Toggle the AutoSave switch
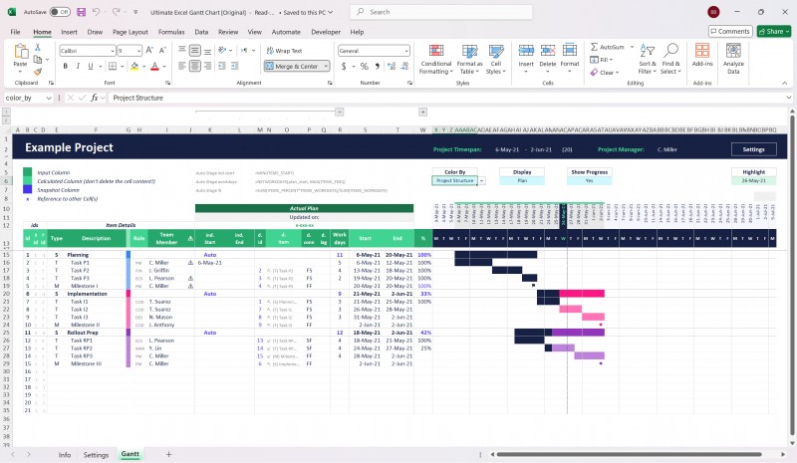This screenshot has width=797, height=463. (60, 12)
